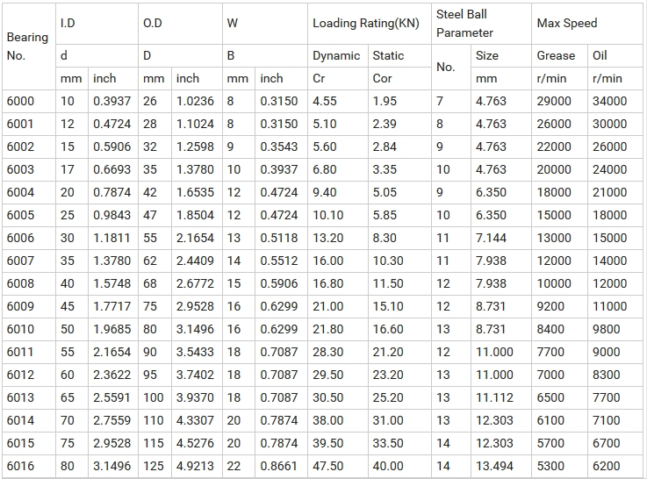Click 1.3780 inch O.D of bearing 6003
Viewport: 647px width, 479px height.
[195, 169]
